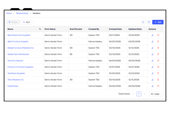170x121 pixels.
Task: Edit the TechNova Supplies row
Action: tap(152, 73)
